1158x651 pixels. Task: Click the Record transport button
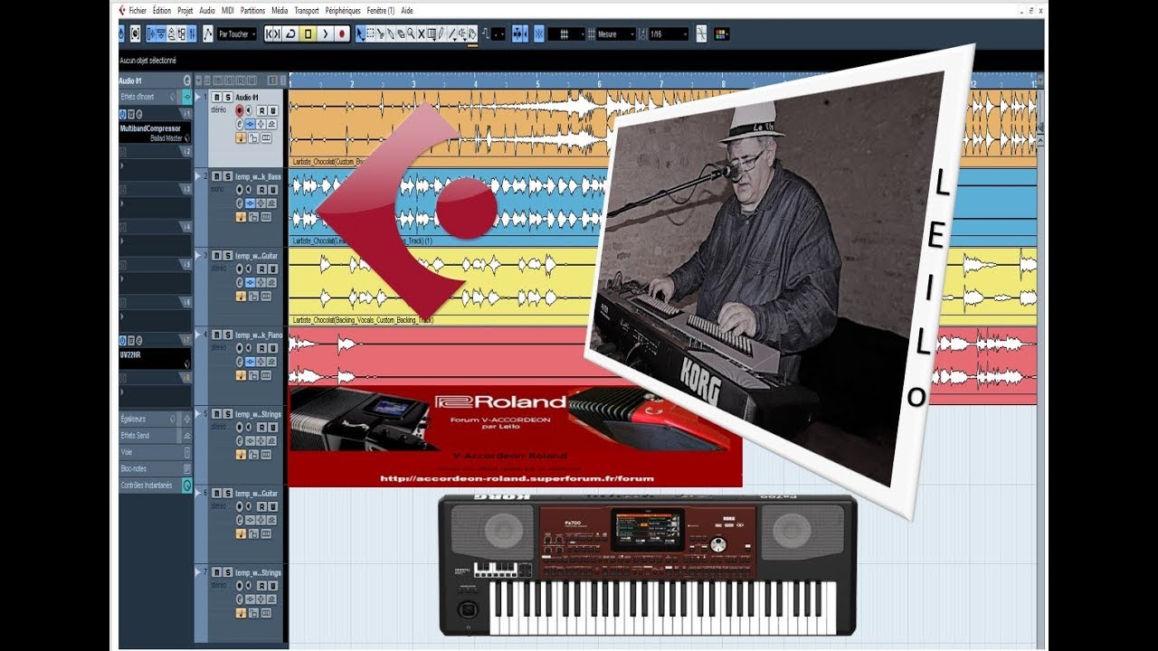(342, 33)
